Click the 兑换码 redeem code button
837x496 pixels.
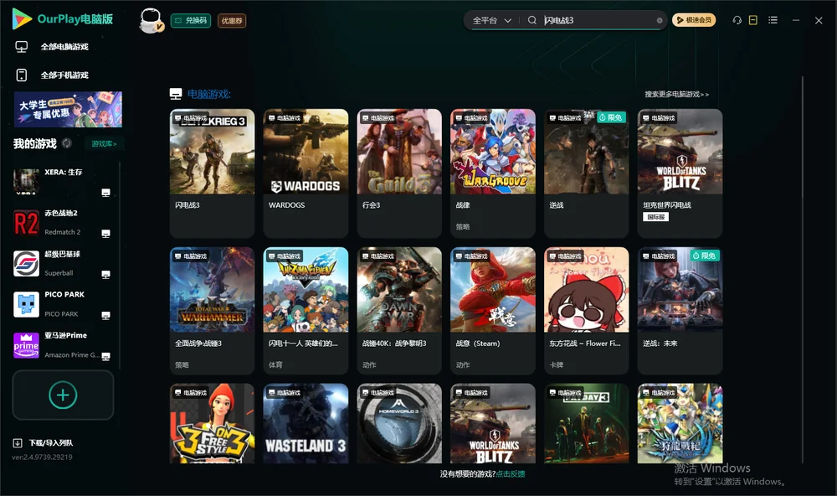pos(191,21)
